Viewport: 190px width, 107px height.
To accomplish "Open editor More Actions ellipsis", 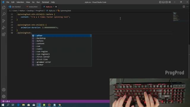I will point(187,7).
